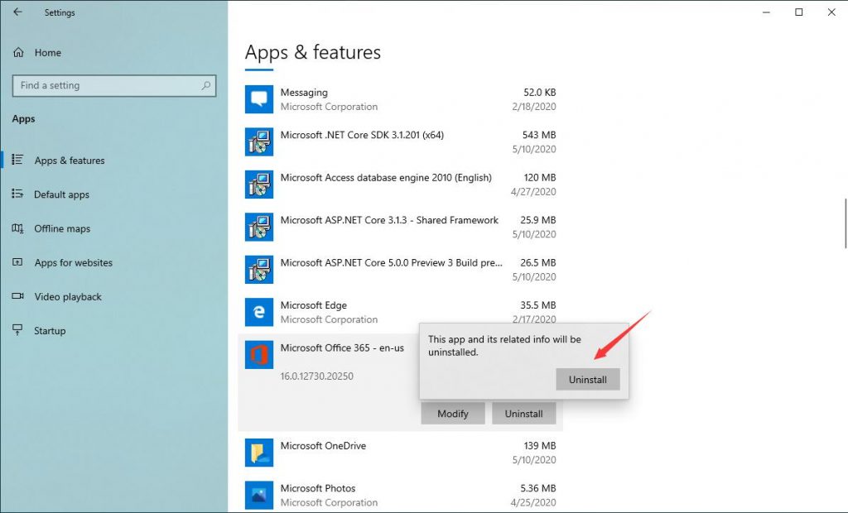This screenshot has width=848, height=513.
Task: Click the Microsoft OneDrive icon
Action: click(x=259, y=453)
